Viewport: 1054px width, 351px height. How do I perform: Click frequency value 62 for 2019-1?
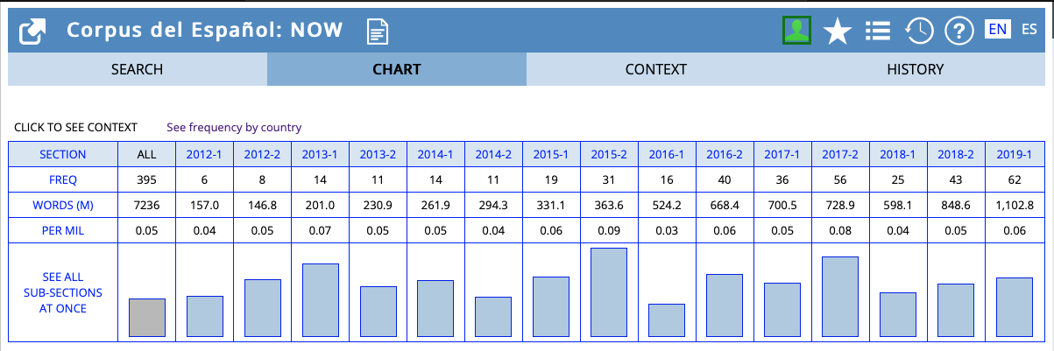click(x=1014, y=179)
